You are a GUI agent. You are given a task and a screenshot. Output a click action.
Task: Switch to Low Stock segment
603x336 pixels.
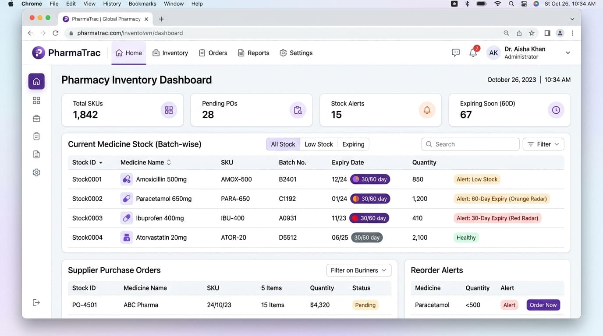(319, 144)
